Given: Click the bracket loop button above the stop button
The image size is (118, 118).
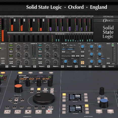Looking at the screenshot, I should 22,107.
